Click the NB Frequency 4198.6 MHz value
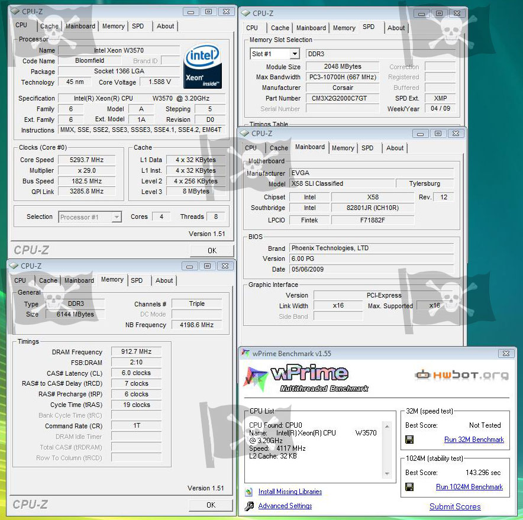The image size is (523, 520). pyautogui.click(x=197, y=325)
